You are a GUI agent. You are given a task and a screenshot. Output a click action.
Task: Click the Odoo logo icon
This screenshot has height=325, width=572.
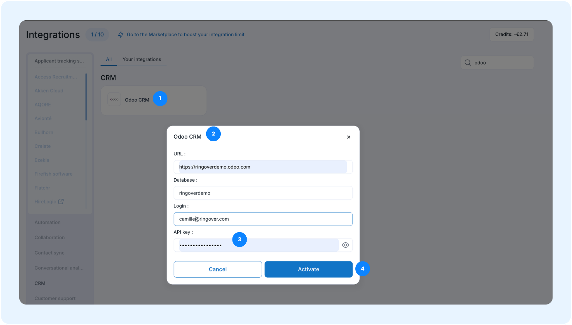114,100
